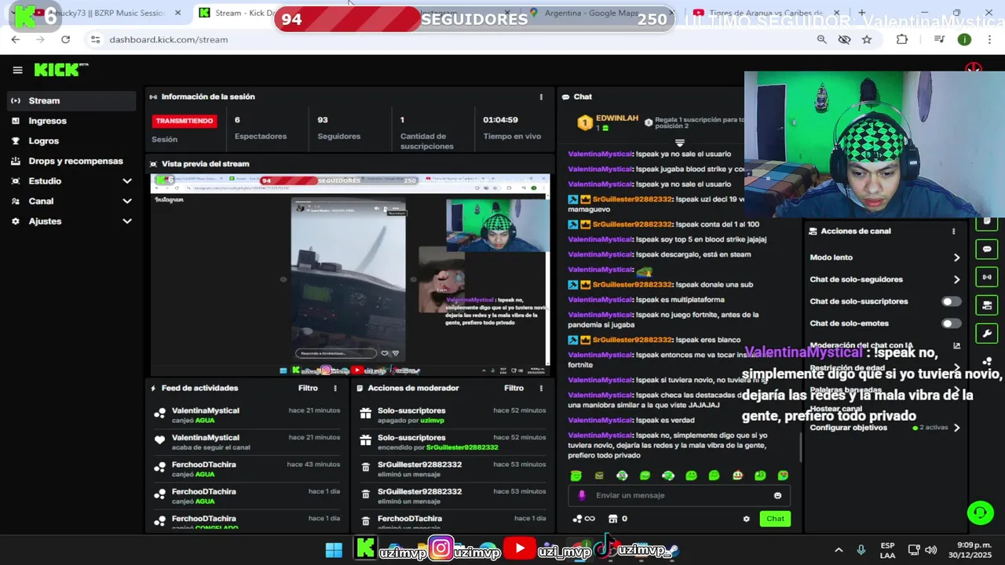Open shop icon below chat input
The width and height of the screenshot is (1005, 565).
[x=613, y=519]
